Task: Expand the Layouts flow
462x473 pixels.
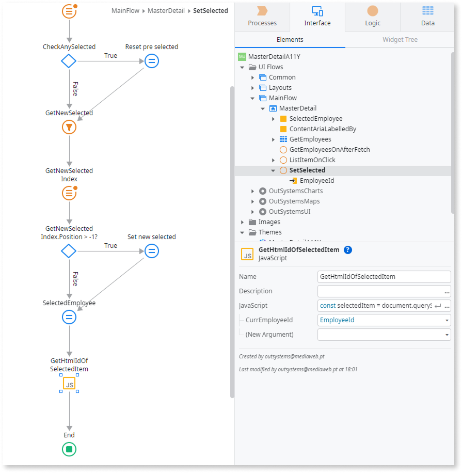Action: coord(253,88)
